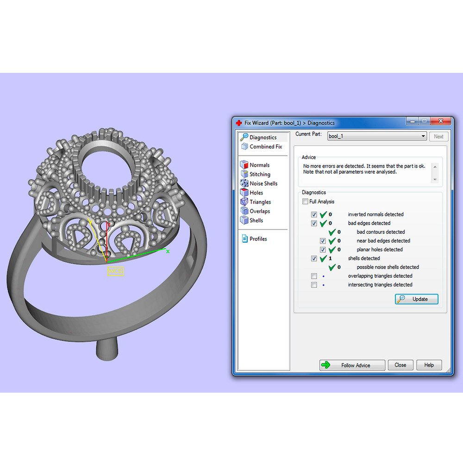Select the Overlaps icon
463x463 pixels.
tap(244, 211)
